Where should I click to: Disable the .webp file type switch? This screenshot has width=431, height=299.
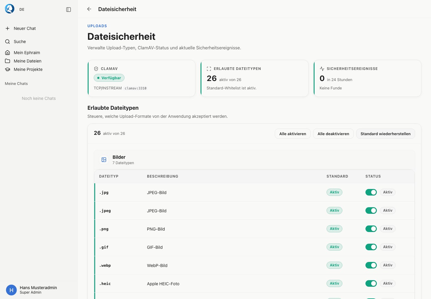click(371, 265)
